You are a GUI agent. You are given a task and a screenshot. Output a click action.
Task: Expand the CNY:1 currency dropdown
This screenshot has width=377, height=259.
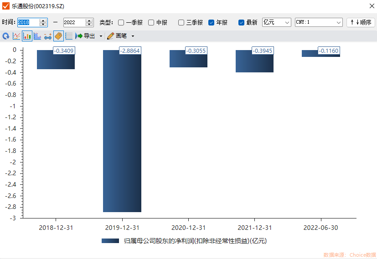(318, 22)
